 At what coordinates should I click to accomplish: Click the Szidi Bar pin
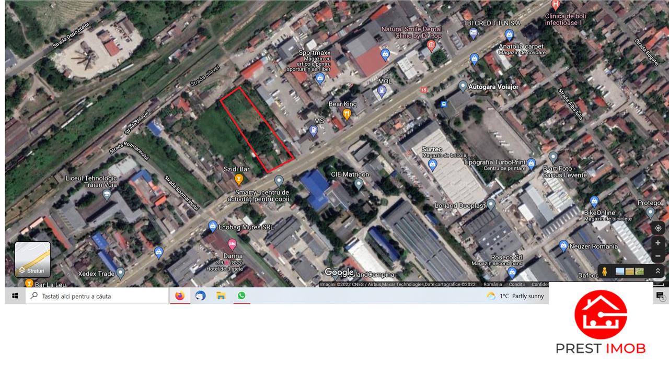pos(239,180)
